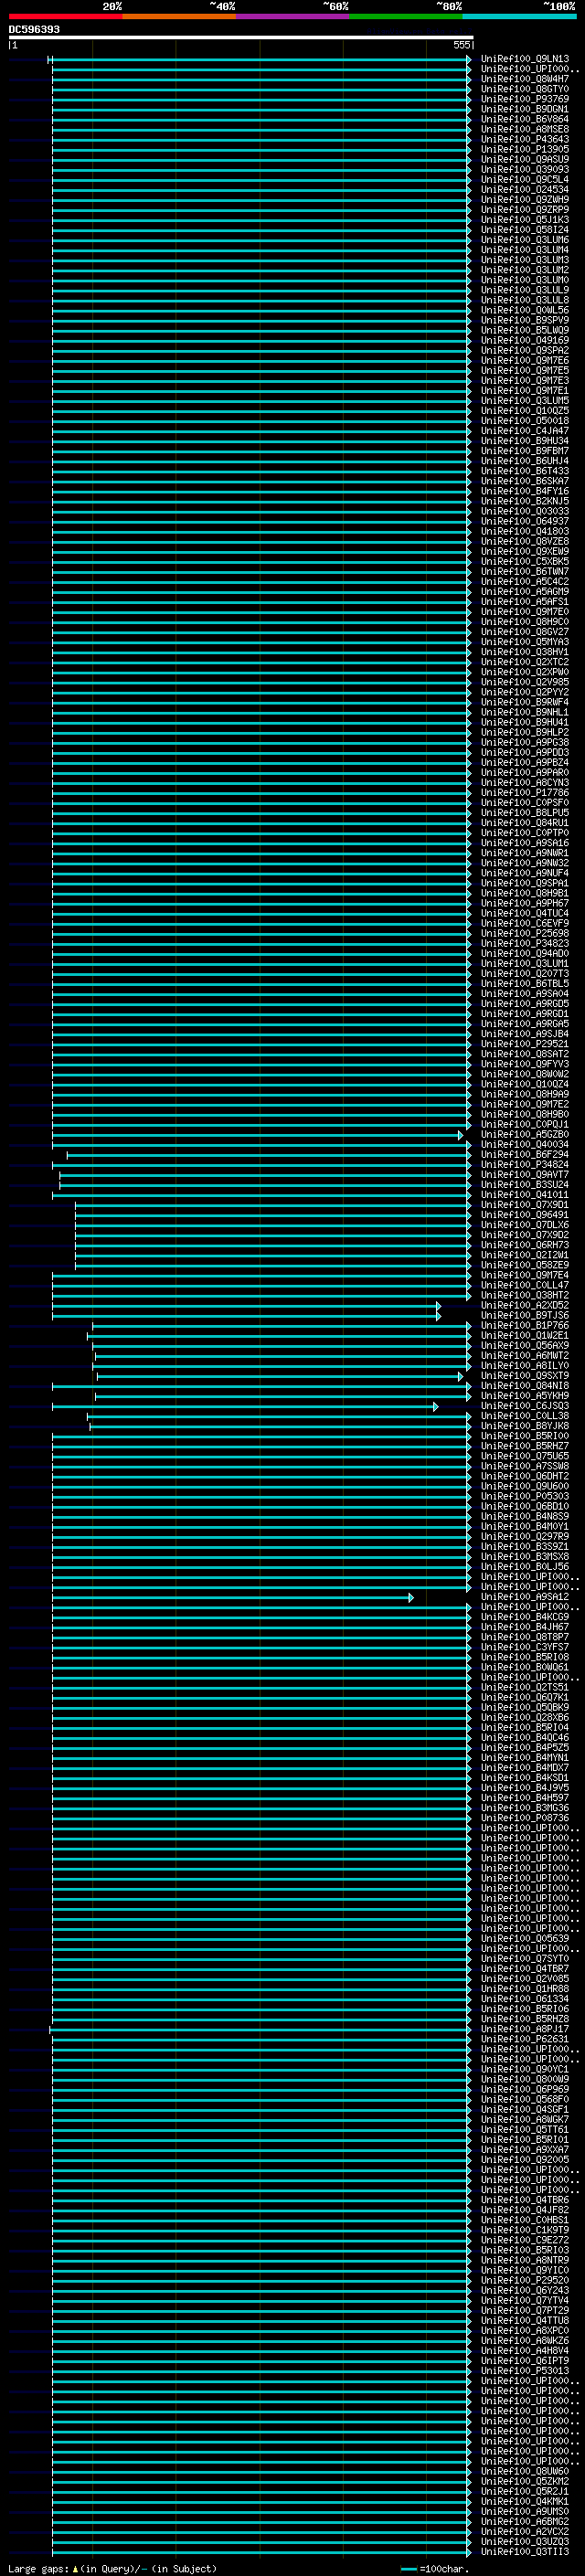Open hit UniRef100_B9DGN1
The image size is (585, 2576).
[x=524, y=109]
